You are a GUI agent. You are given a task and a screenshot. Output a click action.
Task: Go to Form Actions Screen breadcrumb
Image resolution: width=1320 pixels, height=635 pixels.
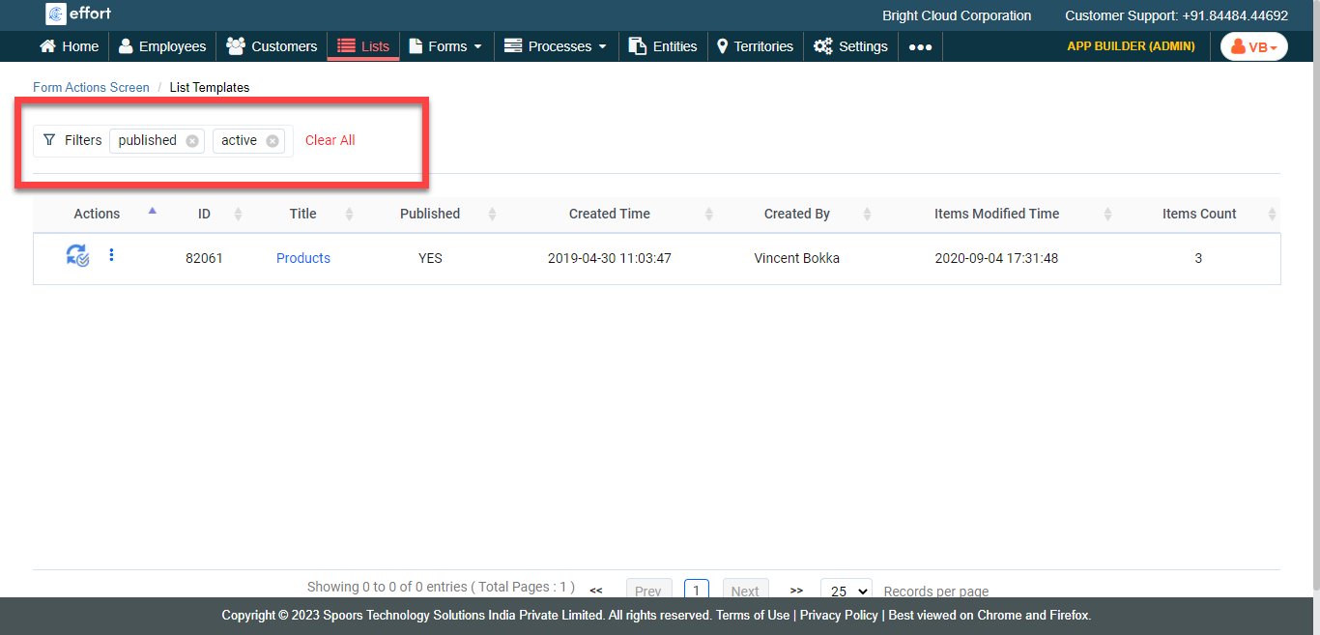(91, 87)
